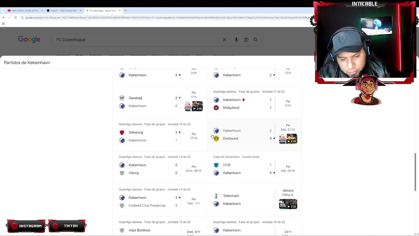Click the Midtjylland team crest
This screenshot has height=236, width=419.
pos(216,108)
